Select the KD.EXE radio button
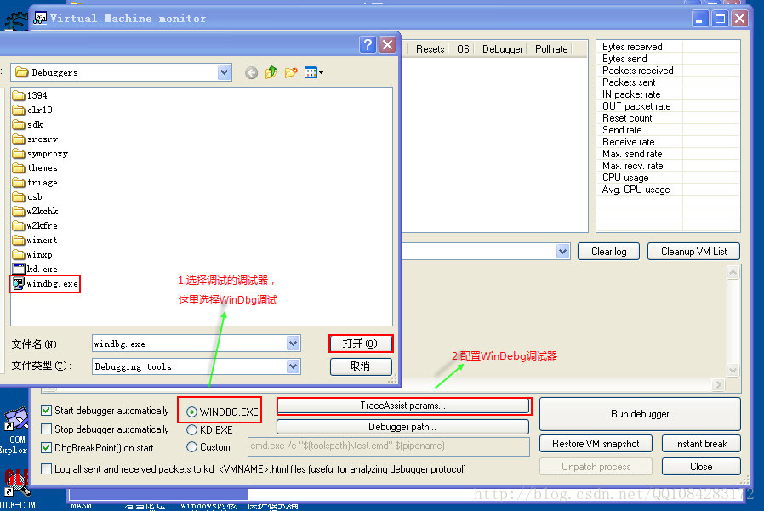Image resolution: width=764 pixels, height=511 pixels. coord(192,429)
